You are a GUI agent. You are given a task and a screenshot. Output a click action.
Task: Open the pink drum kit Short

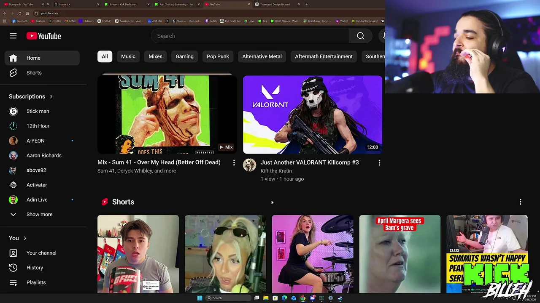pos(313,254)
